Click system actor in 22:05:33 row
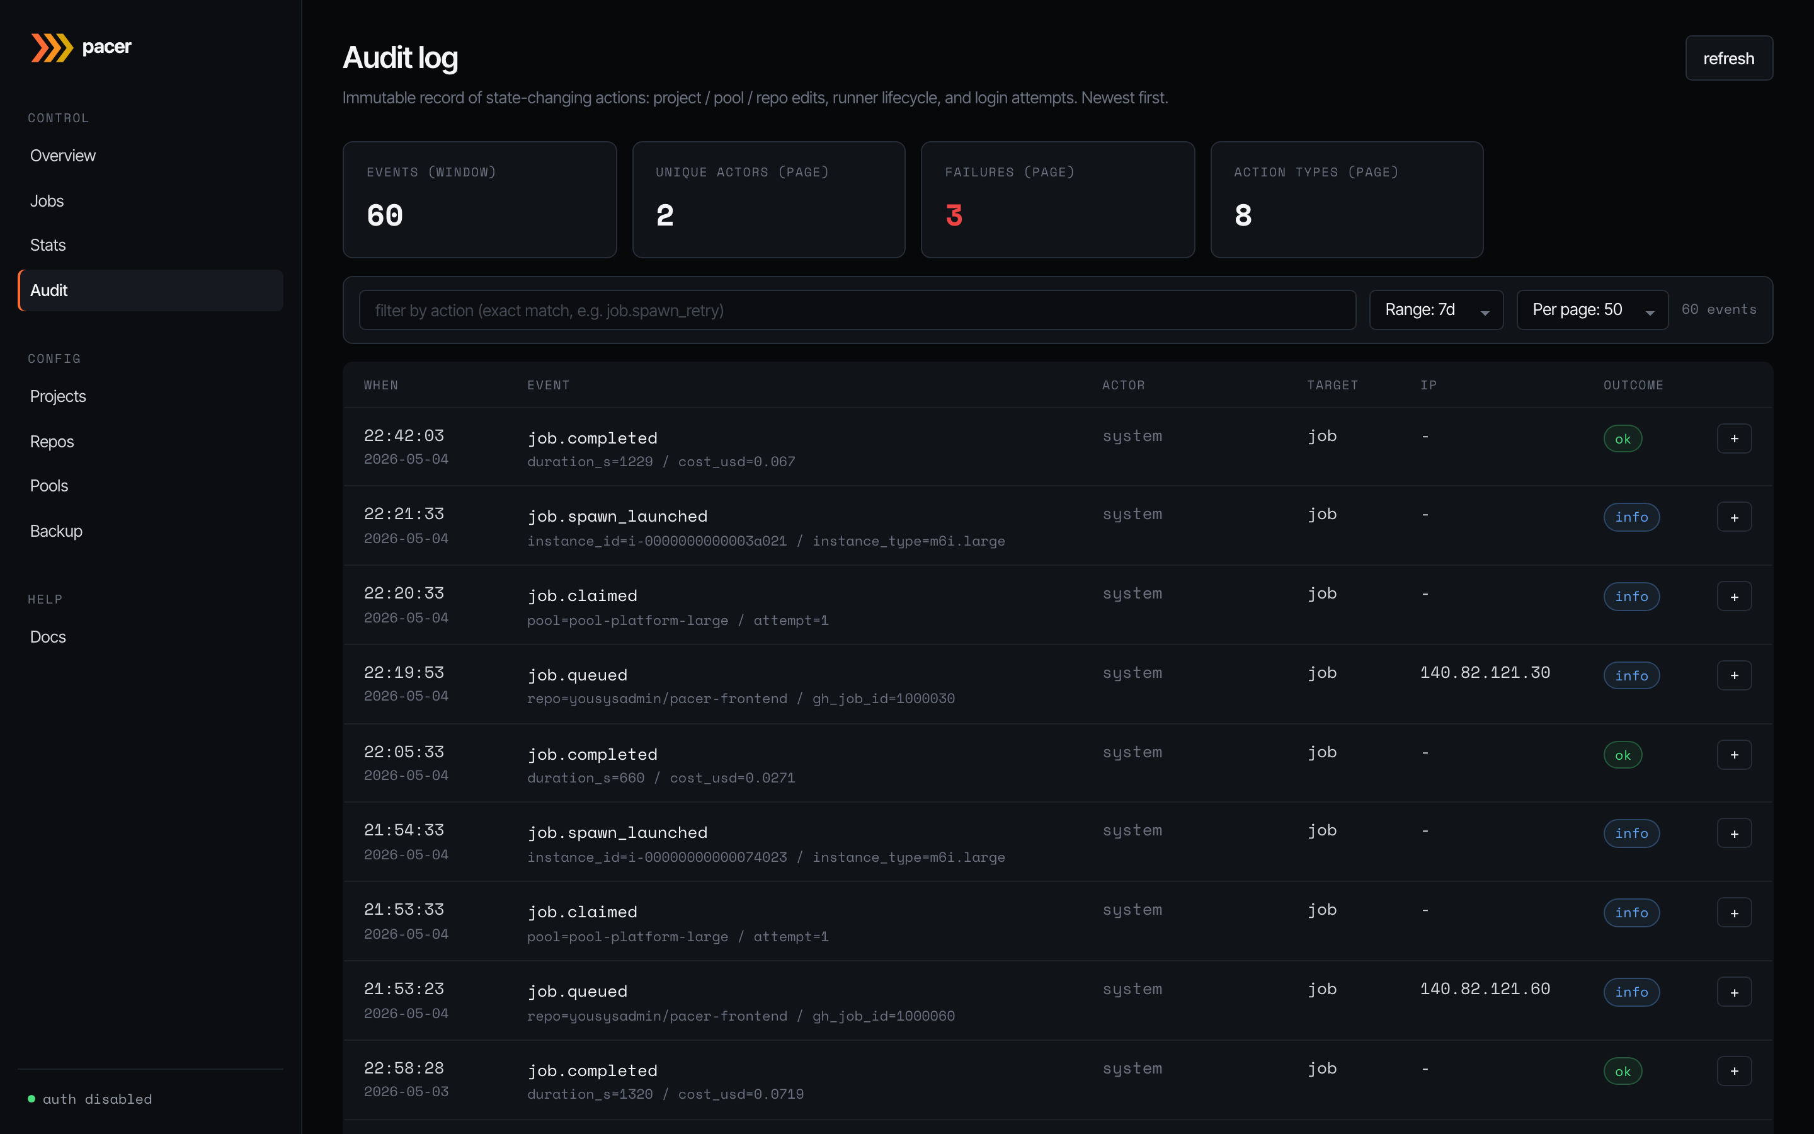Viewport: 1814px width, 1134px height. click(1132, 752)
